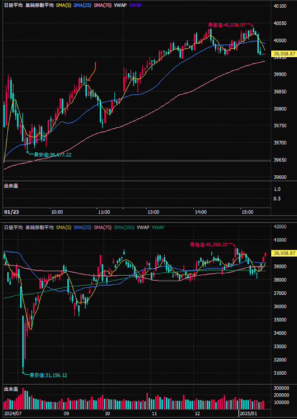This screenshot has width=297, height=419.
Task: Click the 39000 price axis label
Action: (280, 267)
